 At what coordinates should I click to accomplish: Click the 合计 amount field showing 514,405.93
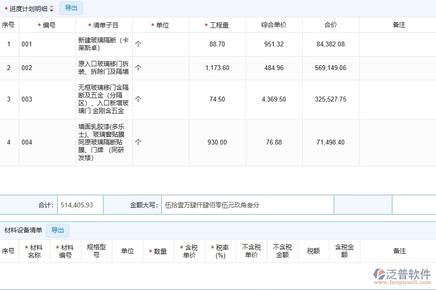[80, 204]
